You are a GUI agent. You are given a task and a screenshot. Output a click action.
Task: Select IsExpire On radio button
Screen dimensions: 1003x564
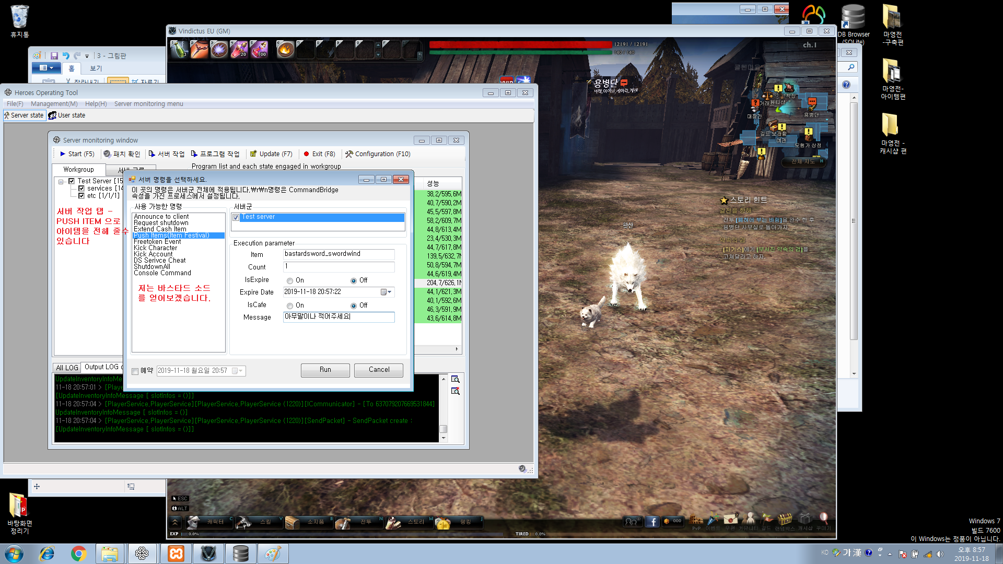[x=290, y=281]
